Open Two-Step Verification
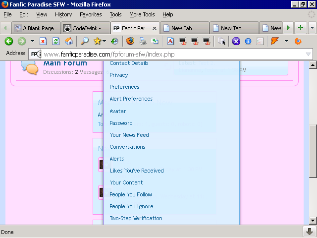The width and height of the screenshot is (317, 238). [136, 218]
